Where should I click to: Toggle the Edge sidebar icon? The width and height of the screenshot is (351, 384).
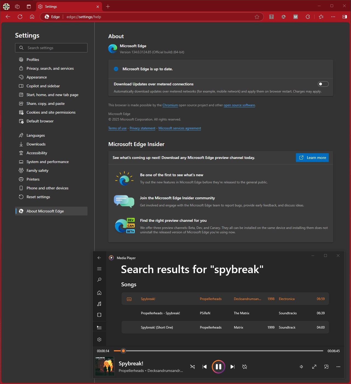pos(345,17)
